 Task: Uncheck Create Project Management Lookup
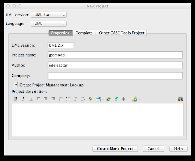pyautogui.click(x=16, y=85)
